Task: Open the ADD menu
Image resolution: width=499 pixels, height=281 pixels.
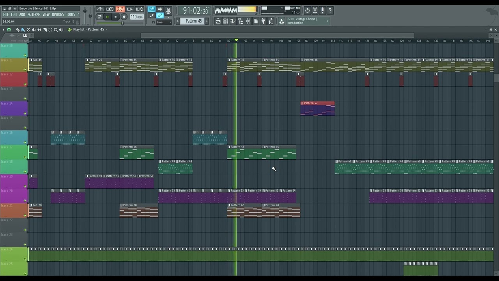Action: (22, 15)
